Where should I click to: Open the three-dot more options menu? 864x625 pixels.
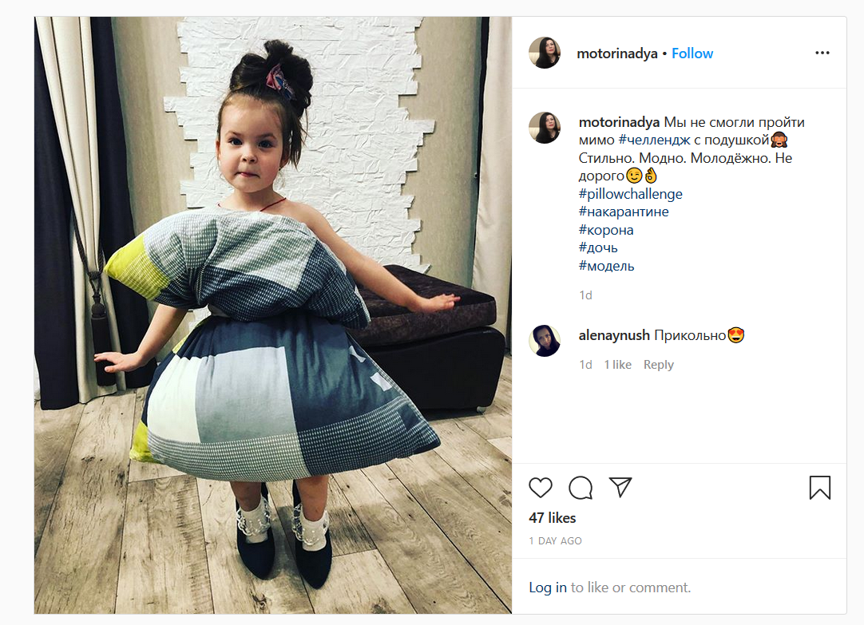coord(822,53)
